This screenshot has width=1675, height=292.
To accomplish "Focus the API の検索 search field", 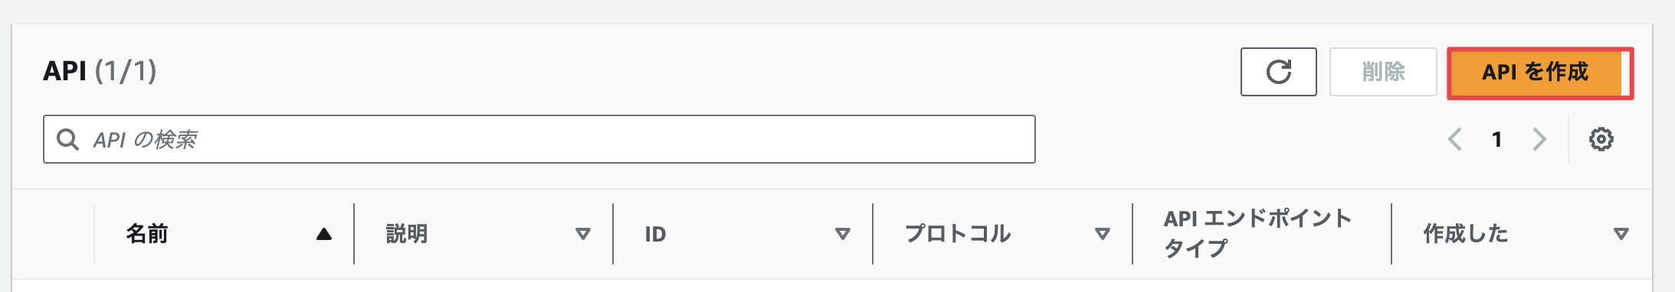I will 539,139.
